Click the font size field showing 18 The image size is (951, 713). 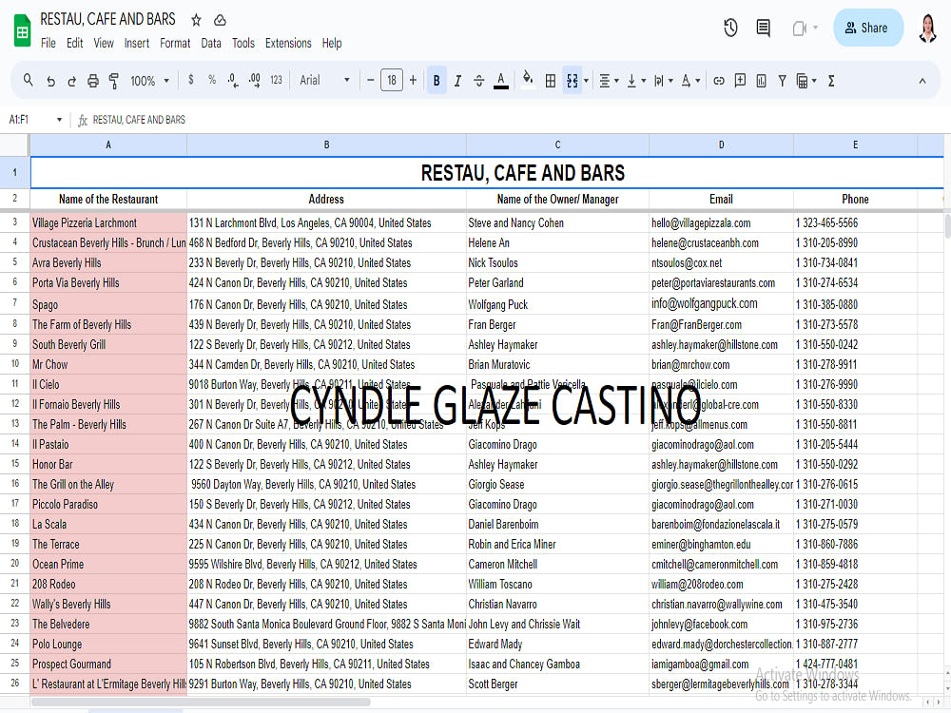pyautogui.click(x=392, y=80)
